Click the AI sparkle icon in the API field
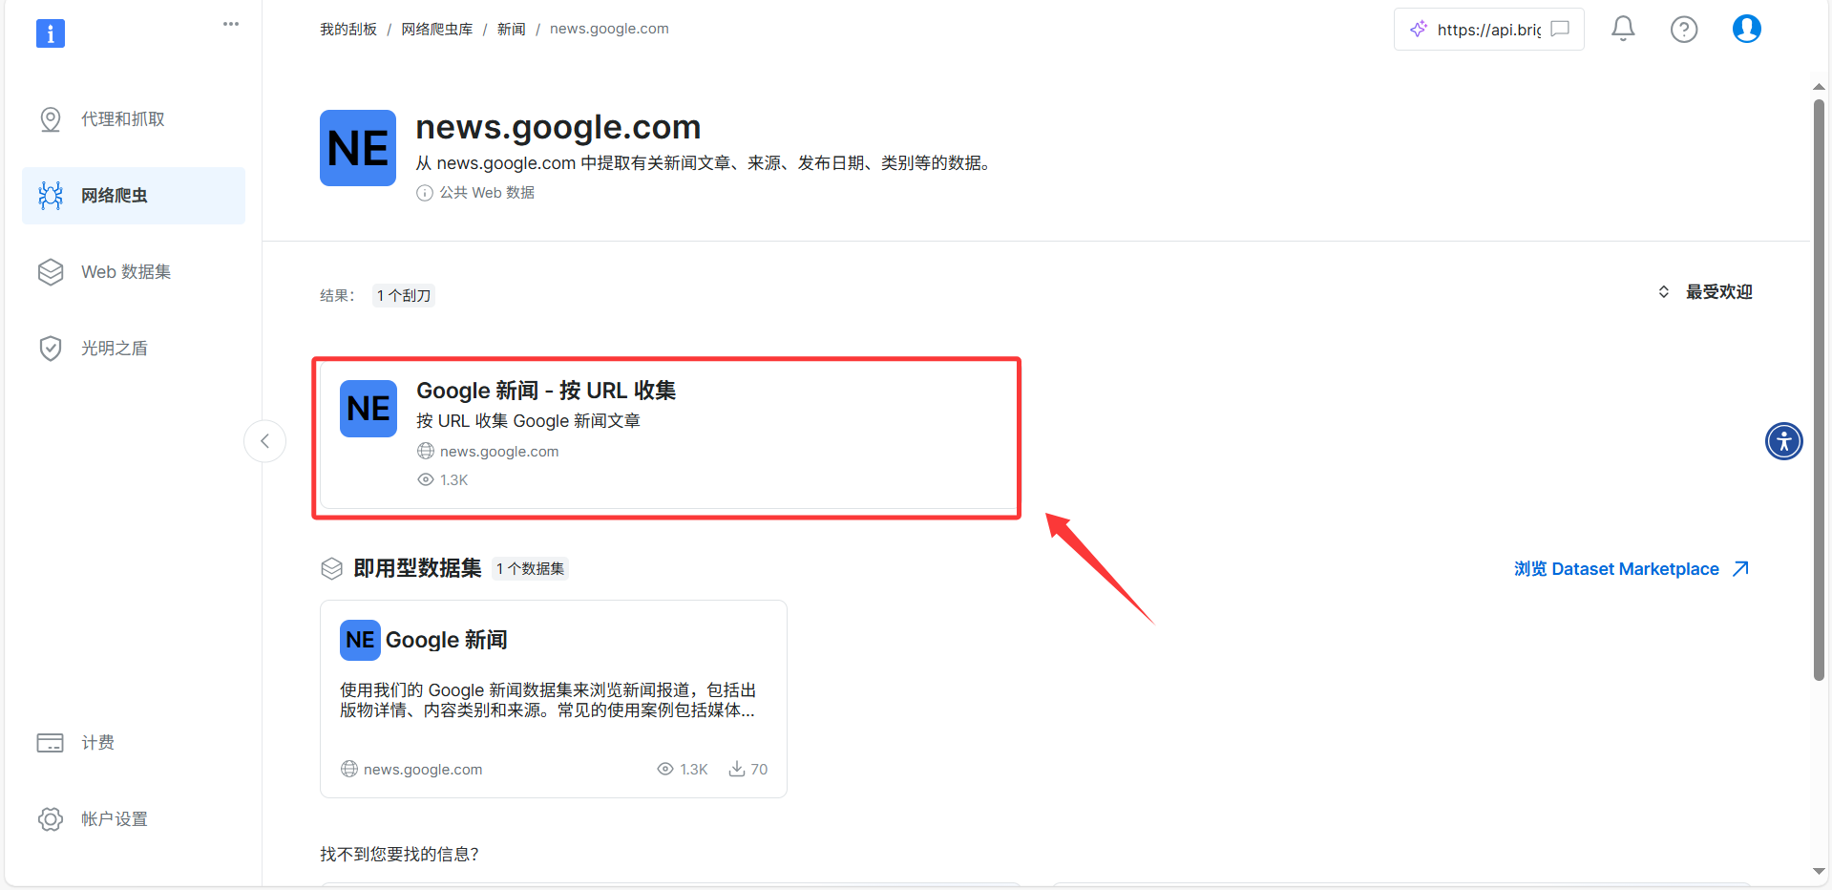The width and height of the screenshot is (1832, 890). click(1419, 29)
